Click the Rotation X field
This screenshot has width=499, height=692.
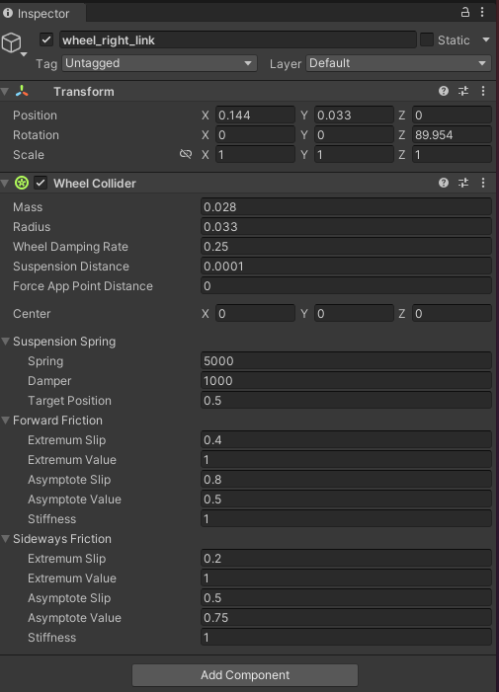coord(255,134)
